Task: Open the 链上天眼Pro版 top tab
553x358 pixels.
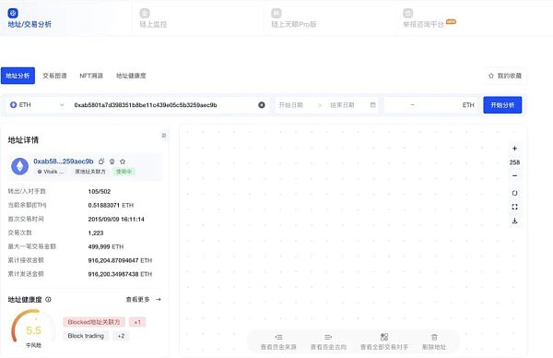Action: (x=293, y=18)
